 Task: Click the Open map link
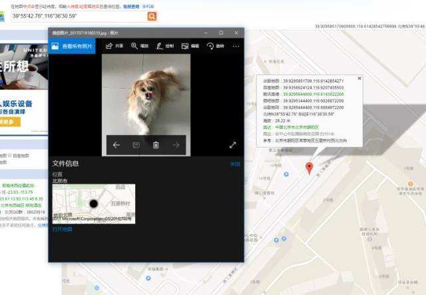(x=62, y=230)
